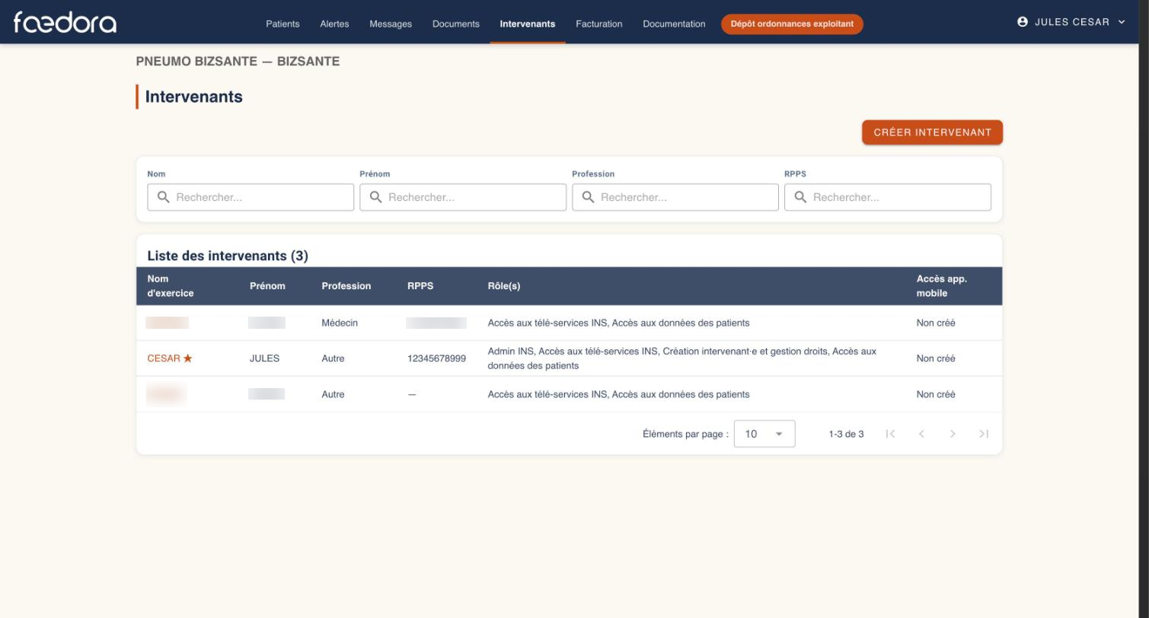This screenshot has width=1149, height=618.
Task: Focus the RPPS search field
Action: click(x=888, y=197)
